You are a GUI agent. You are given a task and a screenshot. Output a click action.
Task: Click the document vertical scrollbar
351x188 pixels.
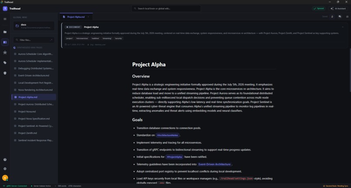350,69
